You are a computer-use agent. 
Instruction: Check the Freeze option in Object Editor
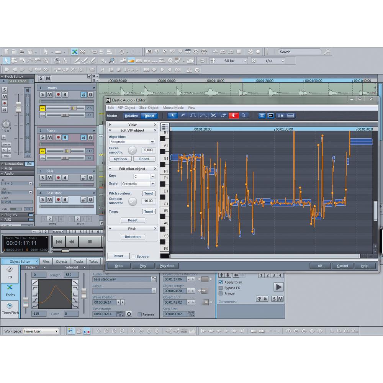(221, 294)
